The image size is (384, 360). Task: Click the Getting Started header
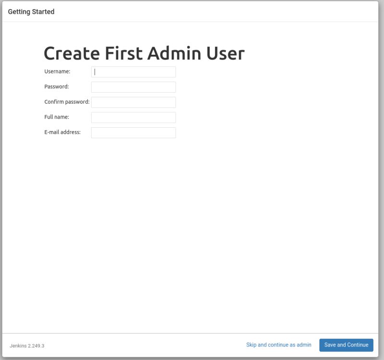point(30,11)
